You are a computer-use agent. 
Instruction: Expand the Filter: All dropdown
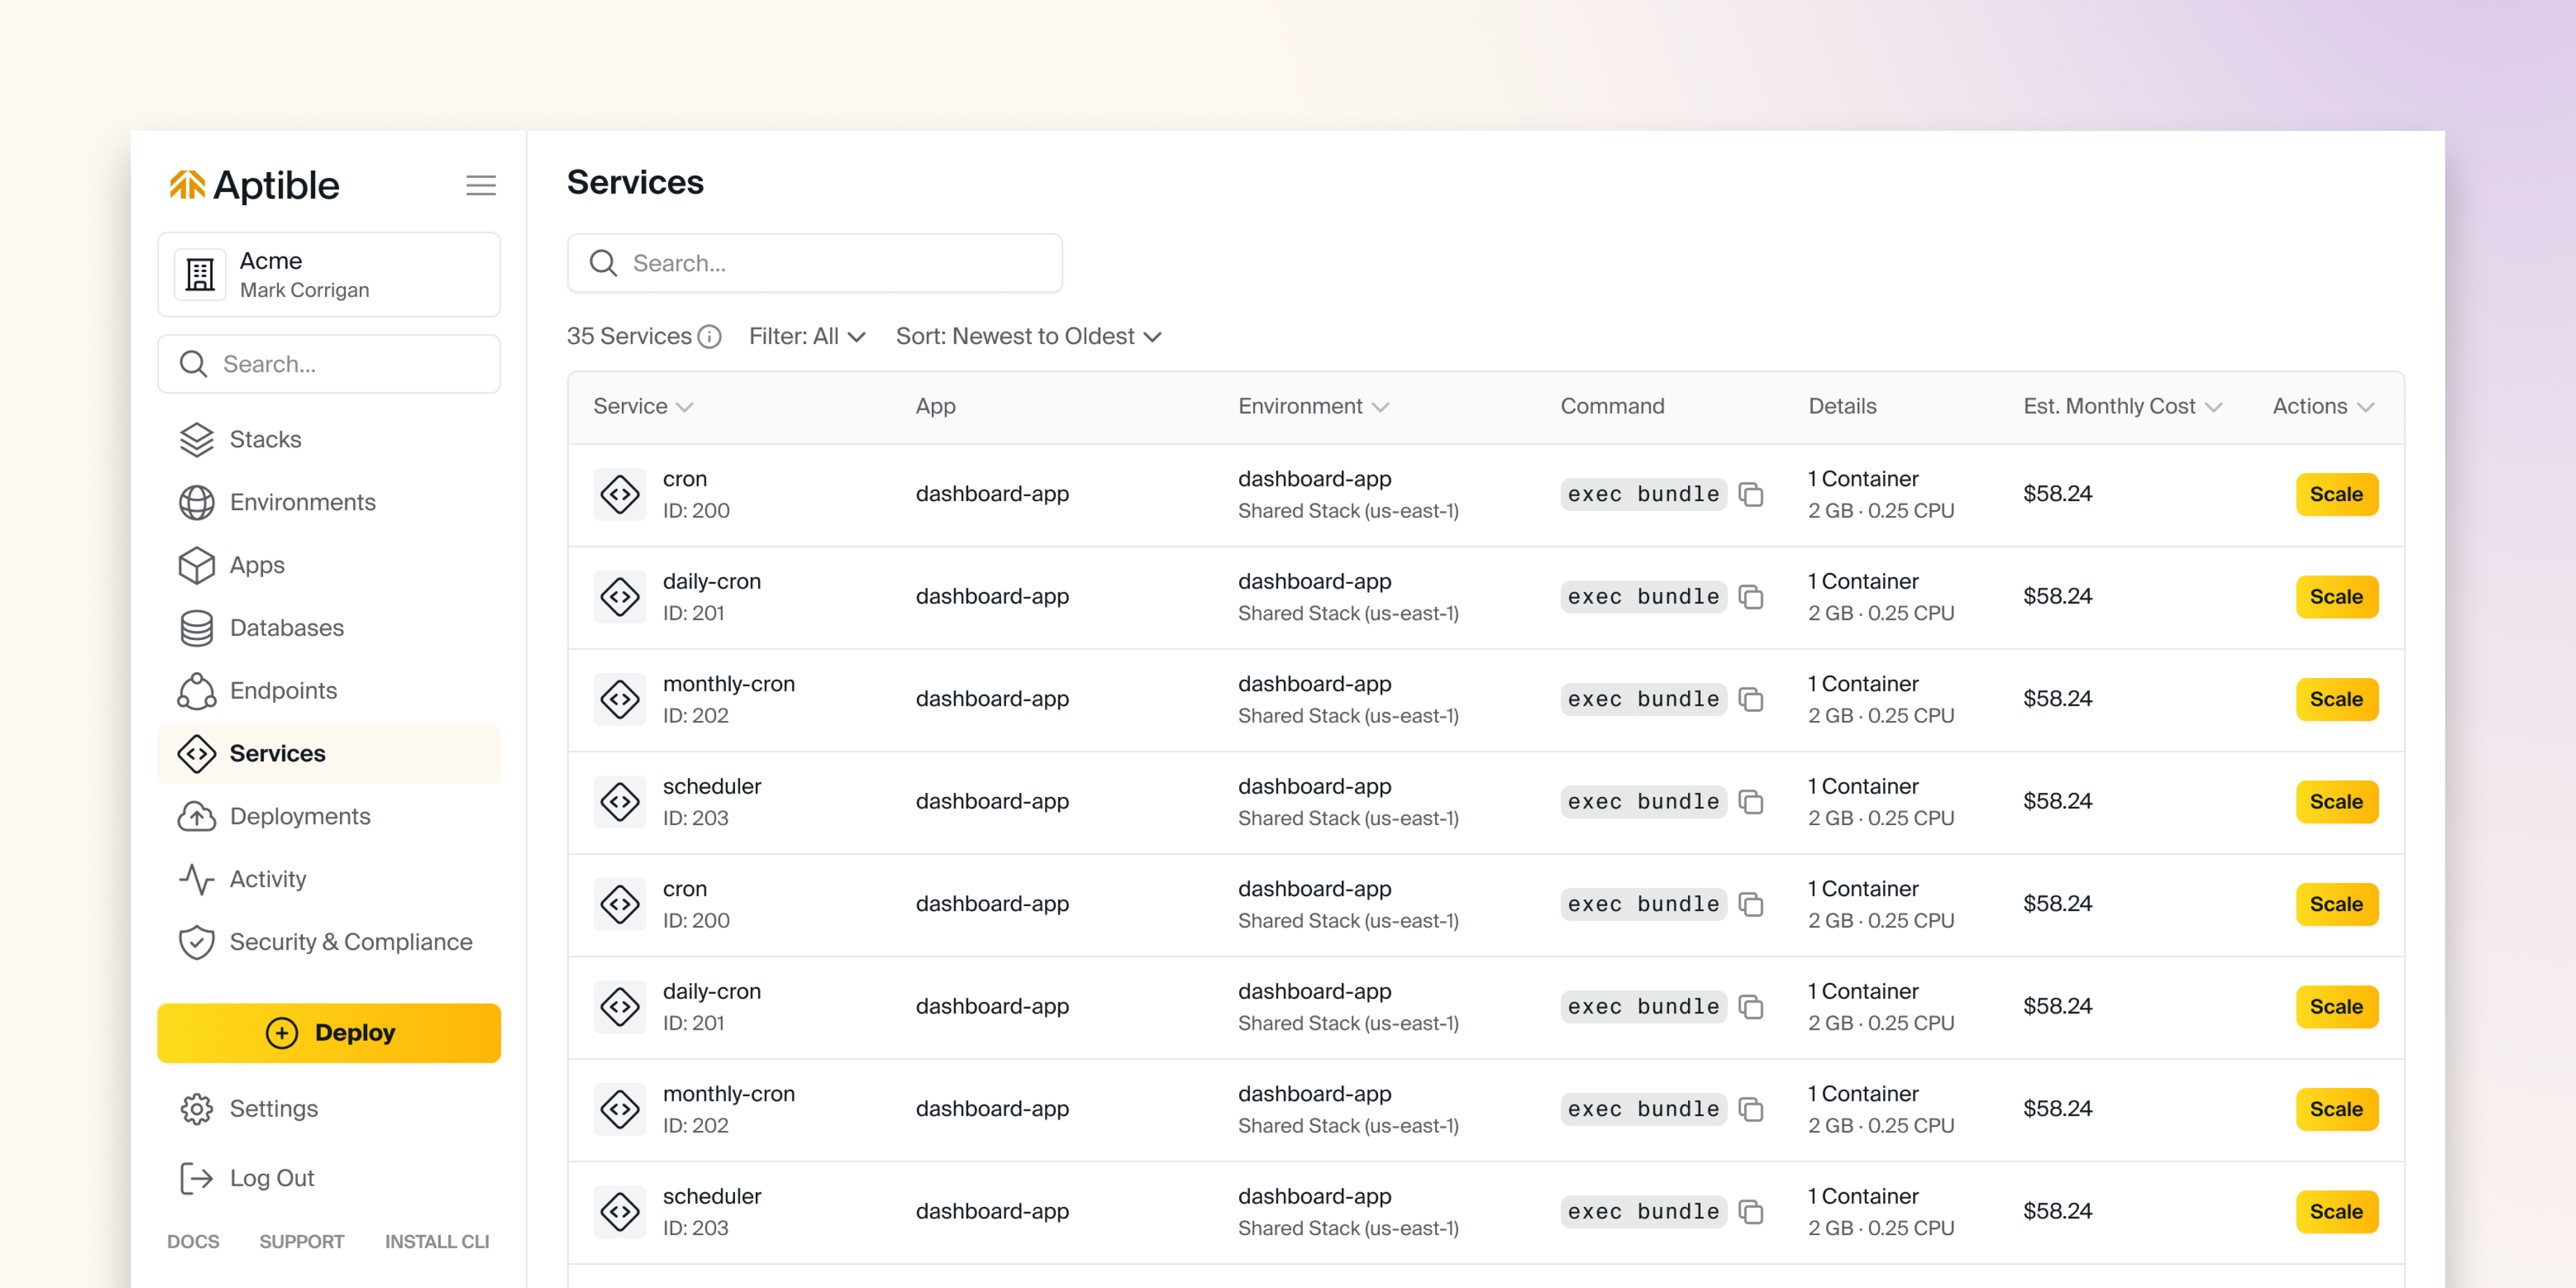pyautogui.click(x=806, y=337)
